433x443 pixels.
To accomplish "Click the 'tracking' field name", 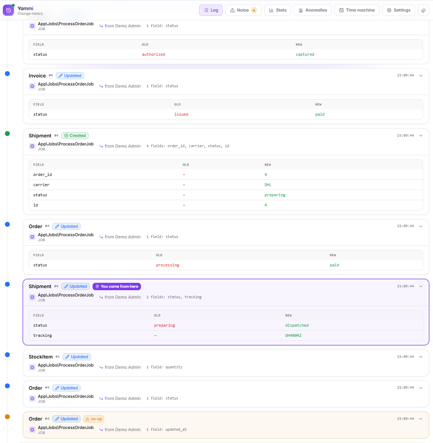I will (x=42, y=336).
